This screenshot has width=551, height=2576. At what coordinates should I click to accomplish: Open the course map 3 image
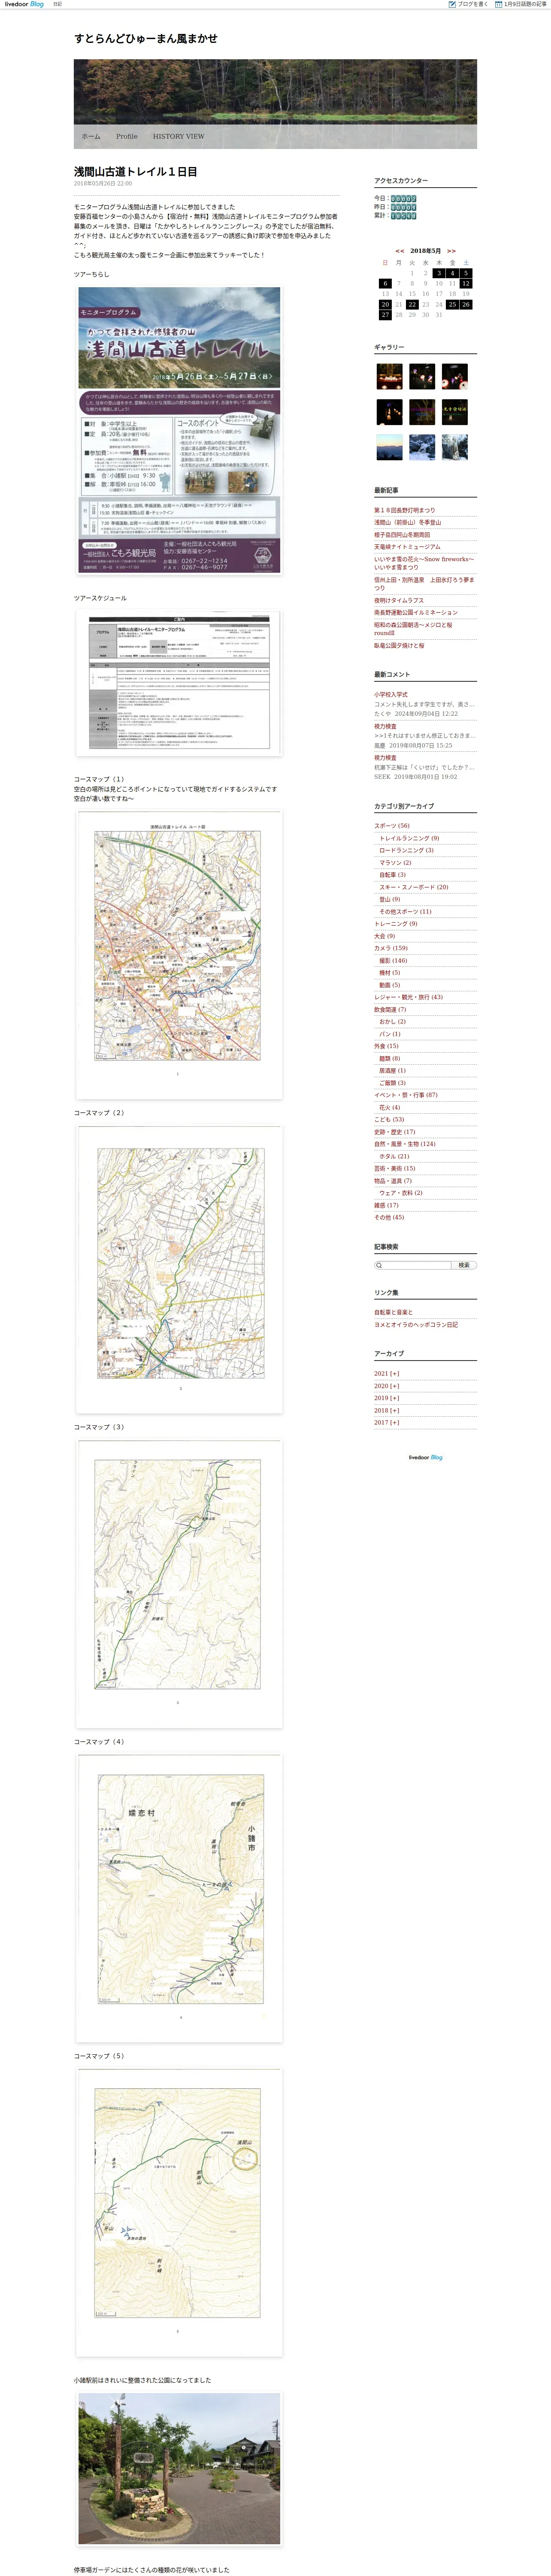click(179, 1584)
